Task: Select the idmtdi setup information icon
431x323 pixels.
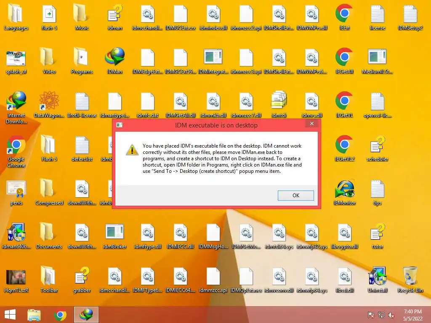Action: click(279, 101)
